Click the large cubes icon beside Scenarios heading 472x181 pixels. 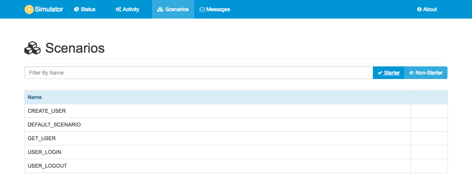(x=32, y=48)
